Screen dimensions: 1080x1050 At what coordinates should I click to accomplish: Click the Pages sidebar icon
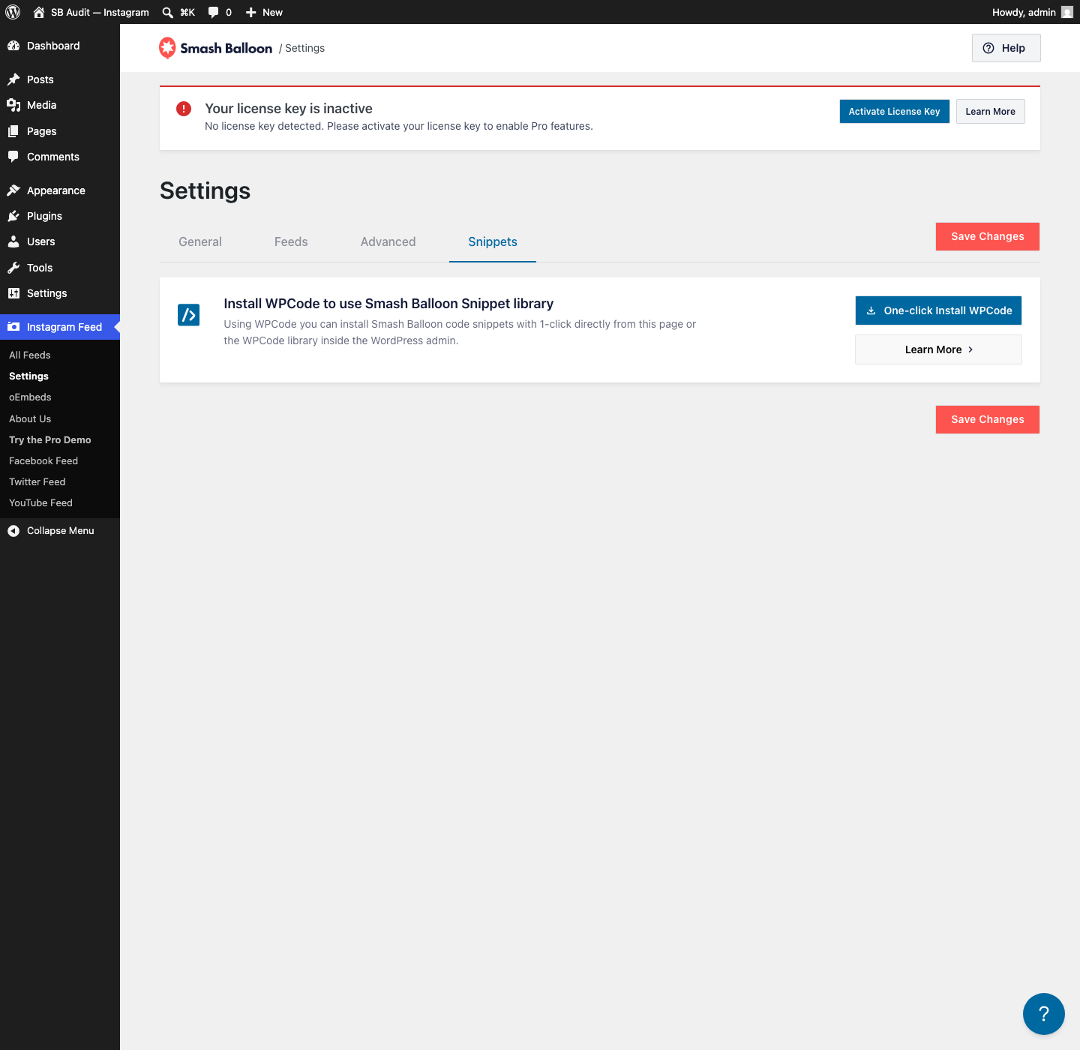(x=13, y=131)
